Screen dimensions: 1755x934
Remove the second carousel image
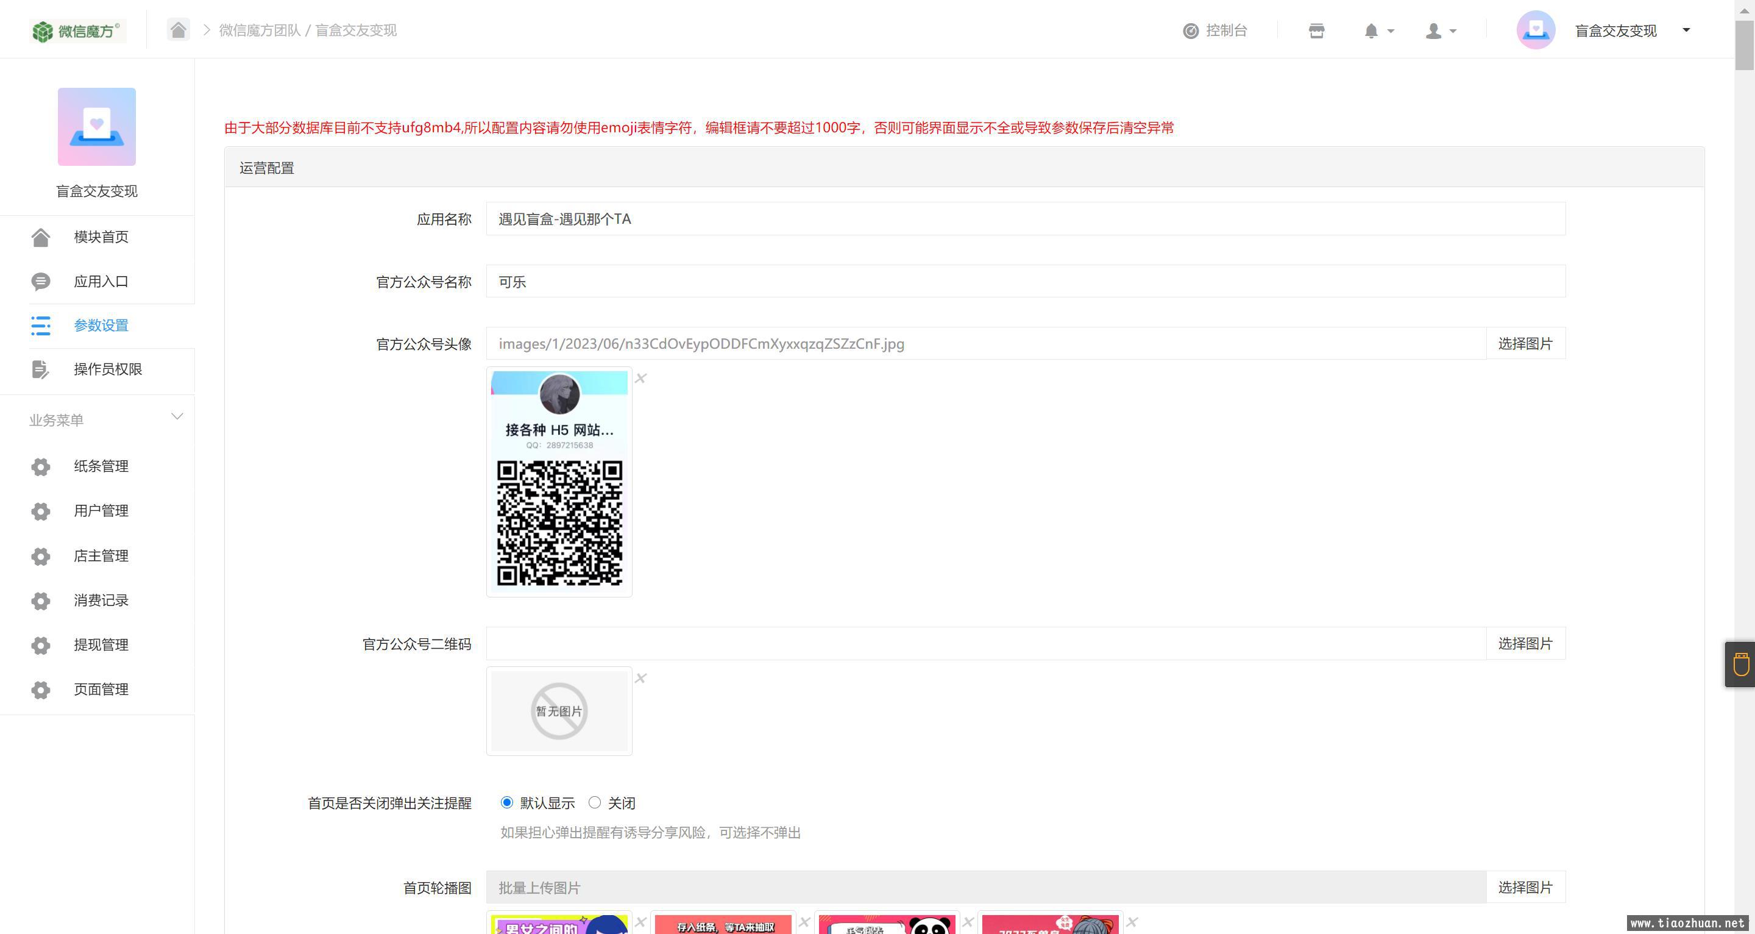(804, 922)
